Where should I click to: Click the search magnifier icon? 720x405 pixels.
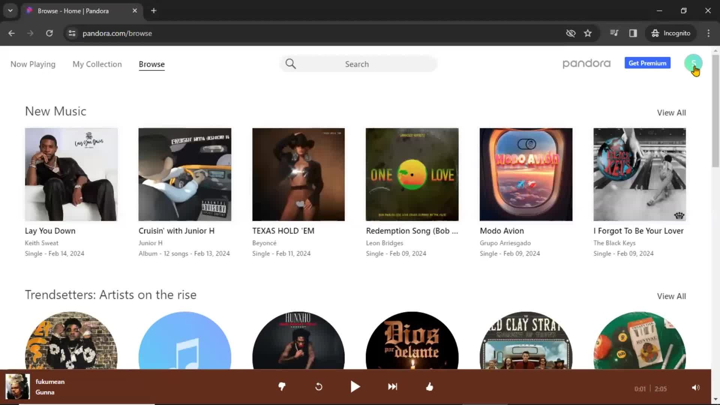290,63
